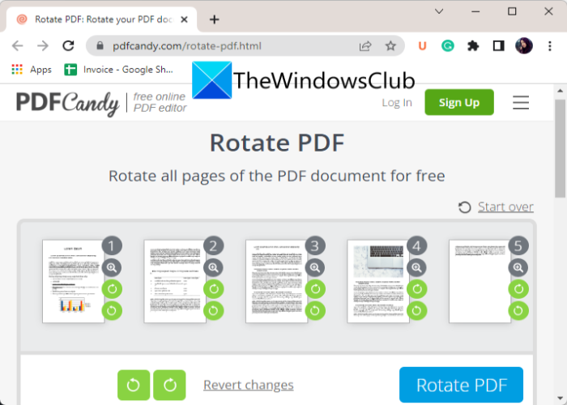The height and width of the screenshot is (405, 567).
Task: Go forward to the next page
Action: tap(43, 46)
